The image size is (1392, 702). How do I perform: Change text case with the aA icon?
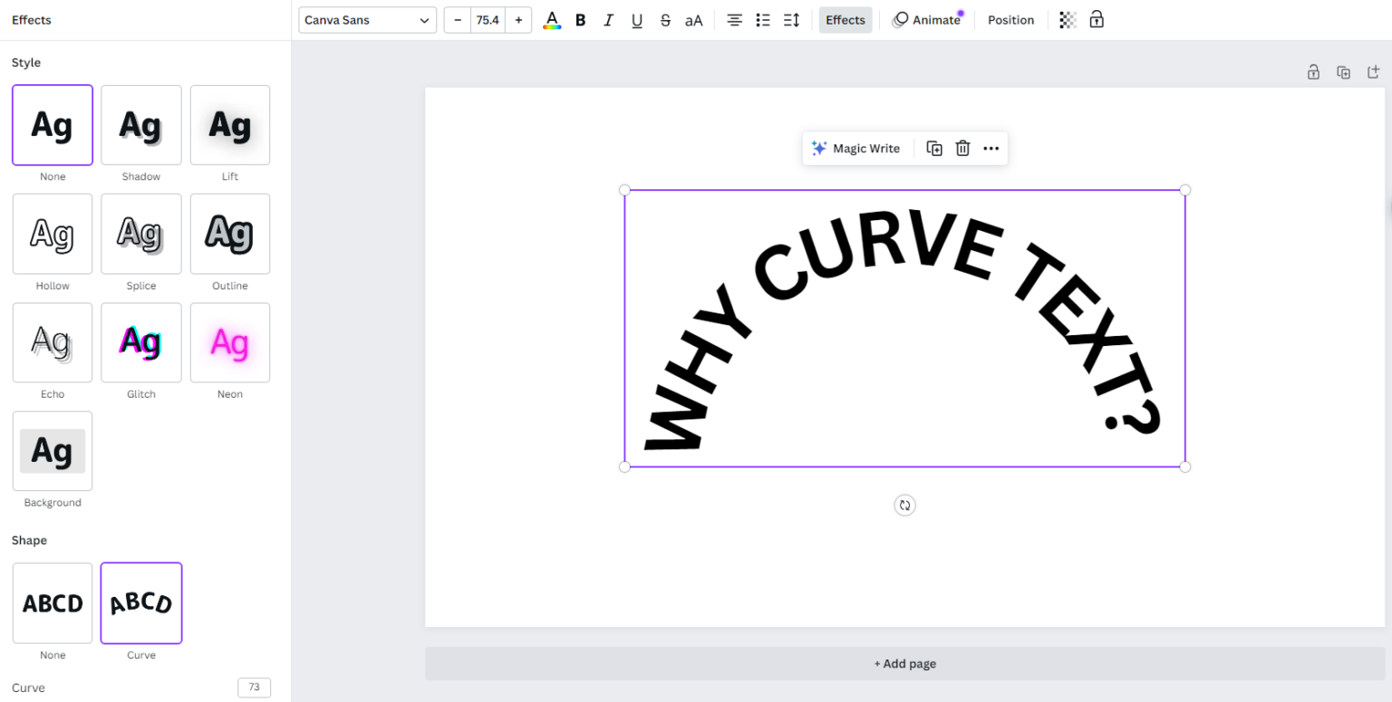(693, 19)
